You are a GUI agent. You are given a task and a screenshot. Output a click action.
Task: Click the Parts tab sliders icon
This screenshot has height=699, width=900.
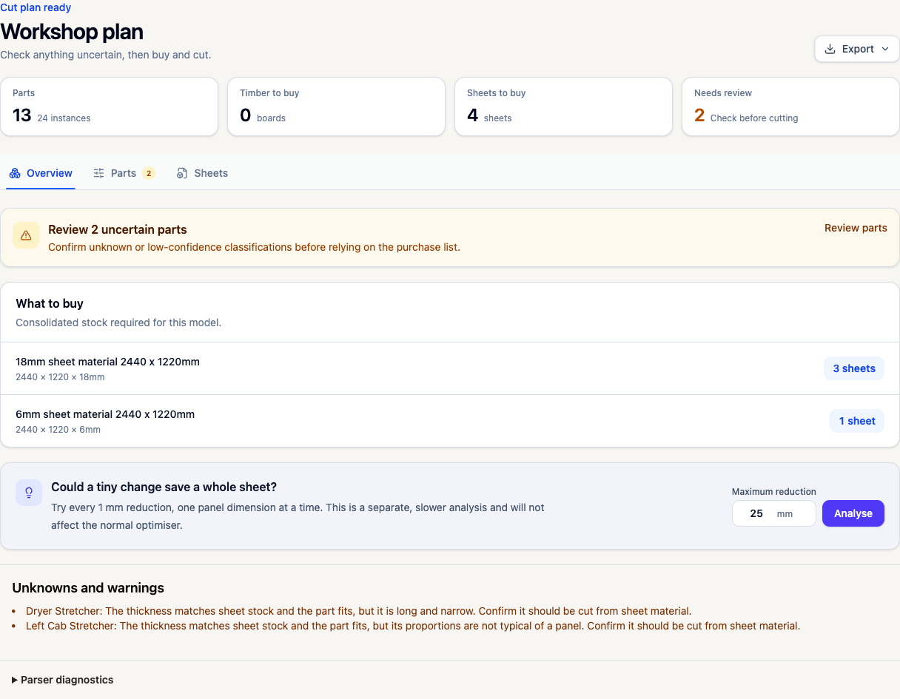click(98, 173)
